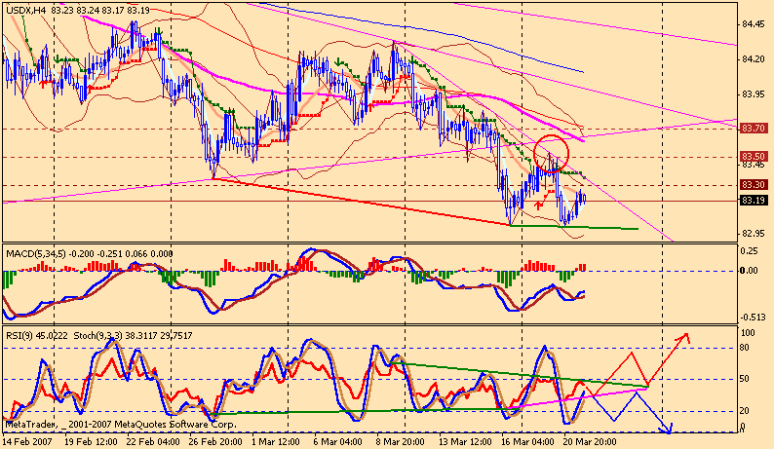
Task: Click the current price 83.19 label
Action: 753,201
